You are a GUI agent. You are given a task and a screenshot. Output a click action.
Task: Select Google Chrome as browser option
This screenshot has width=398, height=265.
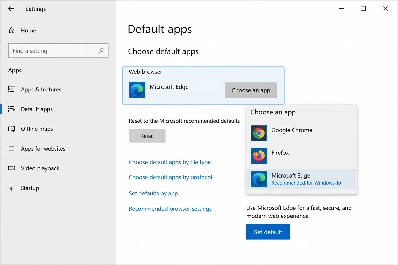(302, 133)
